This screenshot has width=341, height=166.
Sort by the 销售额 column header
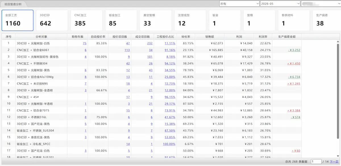tap(209, 37)
